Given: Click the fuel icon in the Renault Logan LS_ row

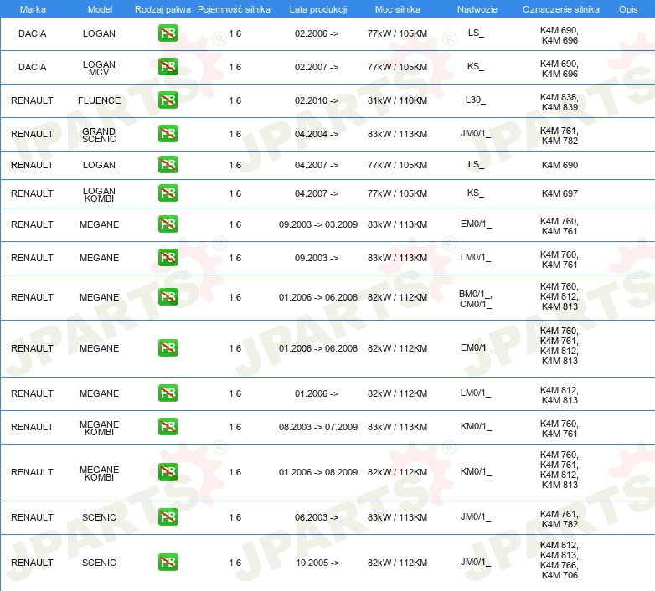Looking at the screenshot, I should (x=168, y=164).
